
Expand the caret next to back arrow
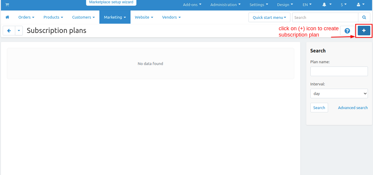point(19,31)
